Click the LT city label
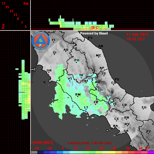This screenshot has height=154, width=154. click(x=86, y=107)
